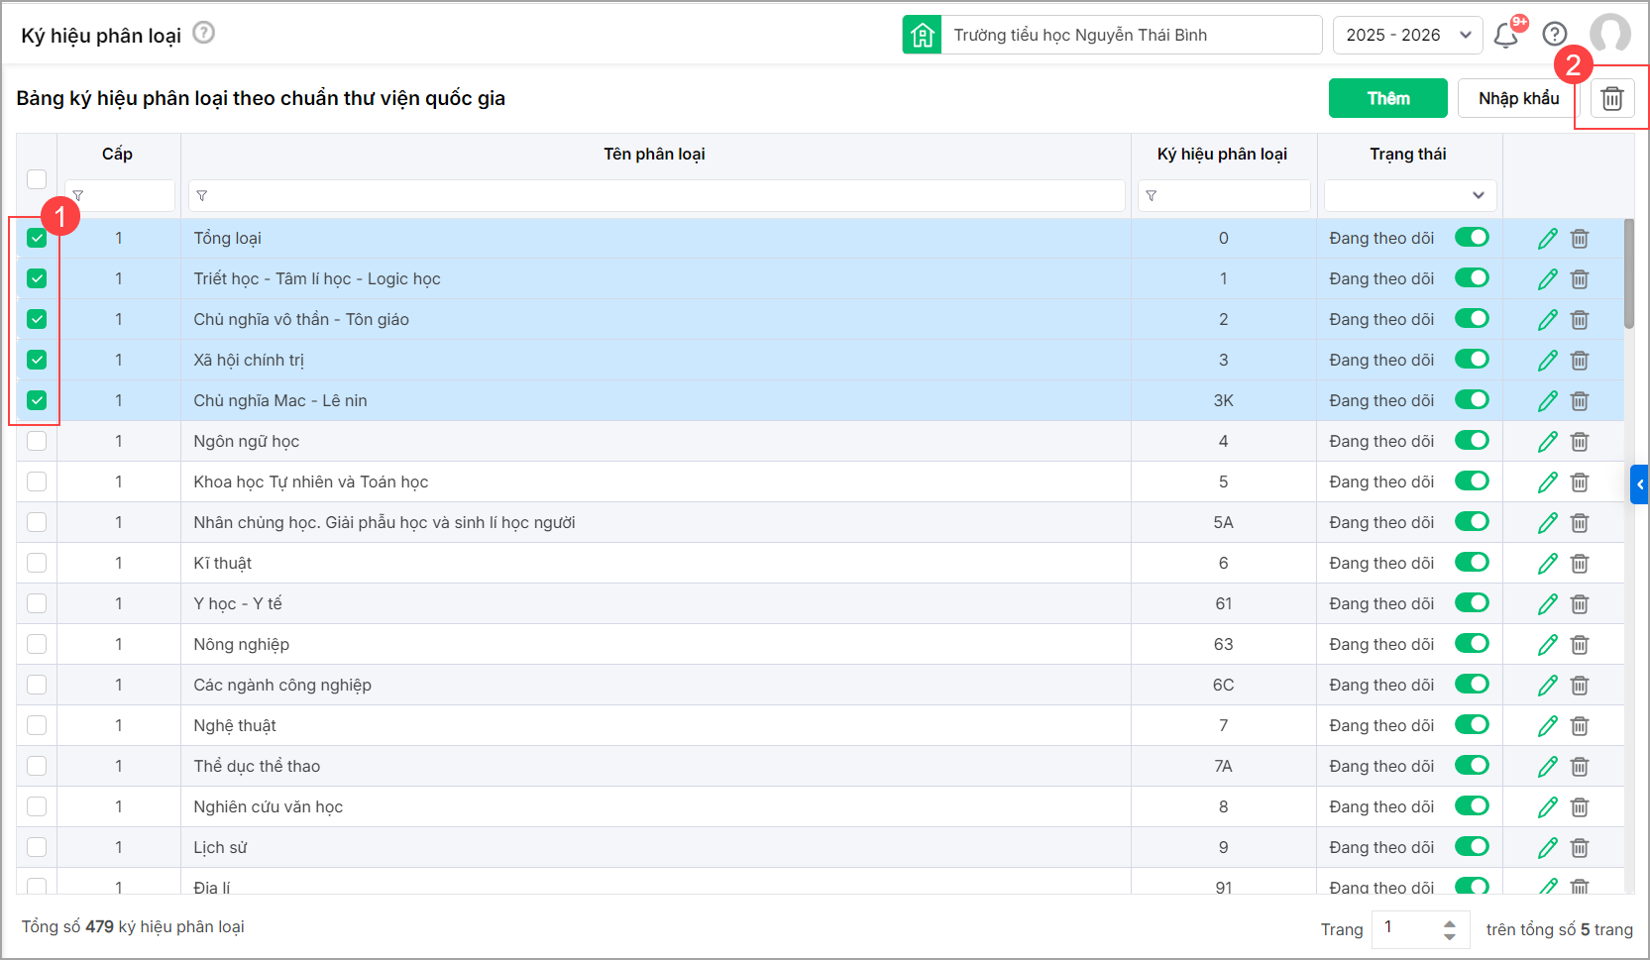Expand the collapsed blue side panel arrow

tap(1640, 484)
